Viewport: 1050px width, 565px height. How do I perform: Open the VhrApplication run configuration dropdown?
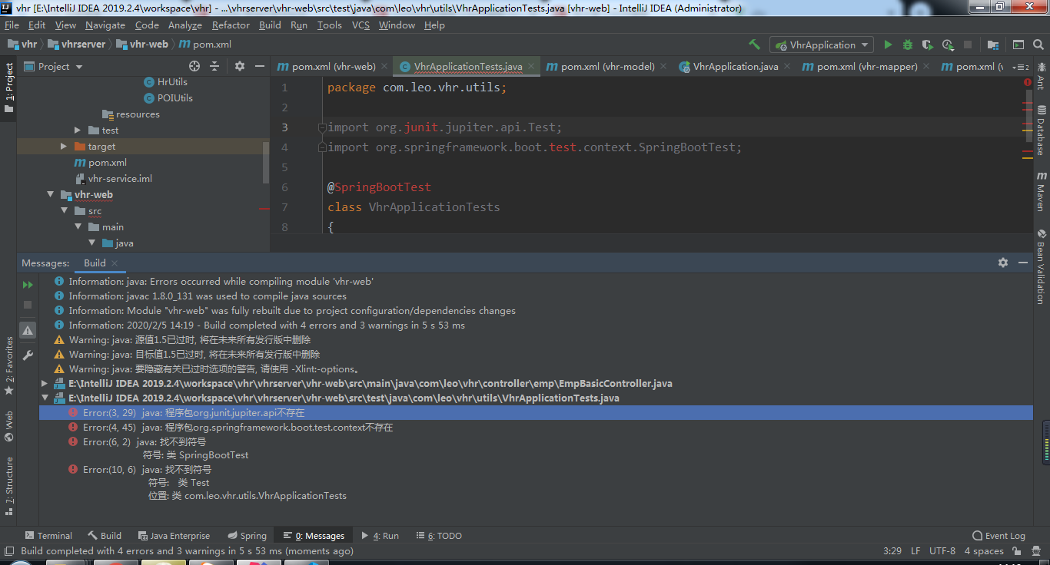[821, 45]
